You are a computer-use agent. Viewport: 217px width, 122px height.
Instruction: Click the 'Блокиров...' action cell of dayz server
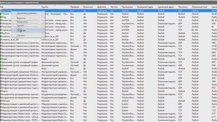(x=103, y=11)
